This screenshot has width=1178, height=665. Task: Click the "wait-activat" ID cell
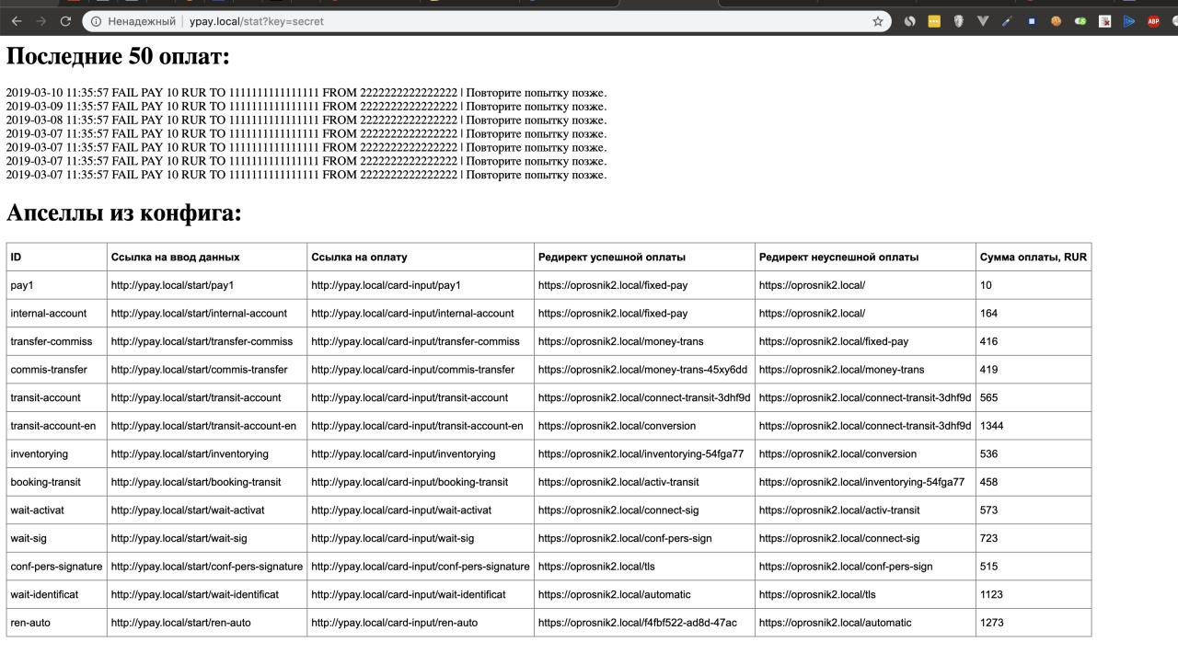tap(57, 510)
